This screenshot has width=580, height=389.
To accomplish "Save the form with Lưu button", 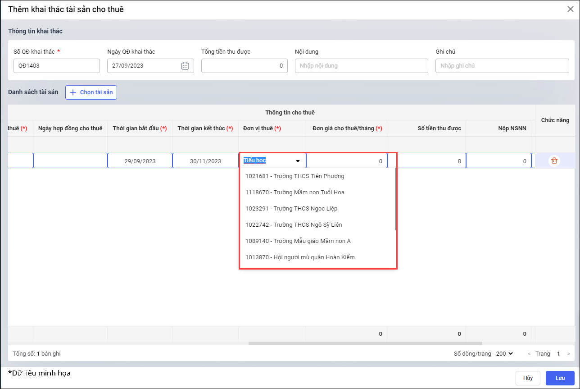I will click(560, 378).
